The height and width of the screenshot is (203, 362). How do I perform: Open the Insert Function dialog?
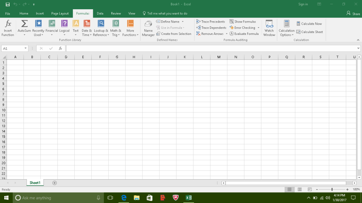click(x=8, y=28)
